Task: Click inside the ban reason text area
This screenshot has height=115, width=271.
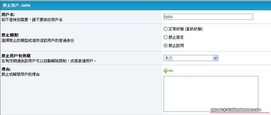Action: coord(211,94)
